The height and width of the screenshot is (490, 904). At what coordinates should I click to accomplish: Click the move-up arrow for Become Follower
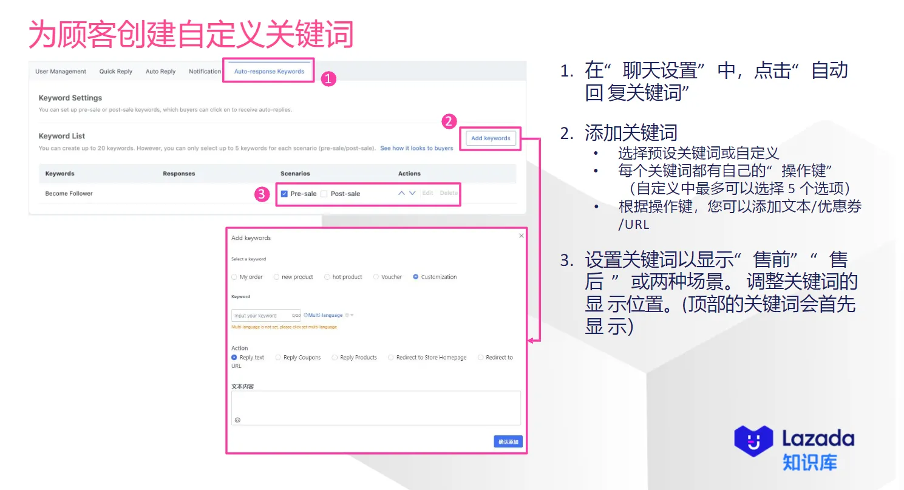[401, 194]
